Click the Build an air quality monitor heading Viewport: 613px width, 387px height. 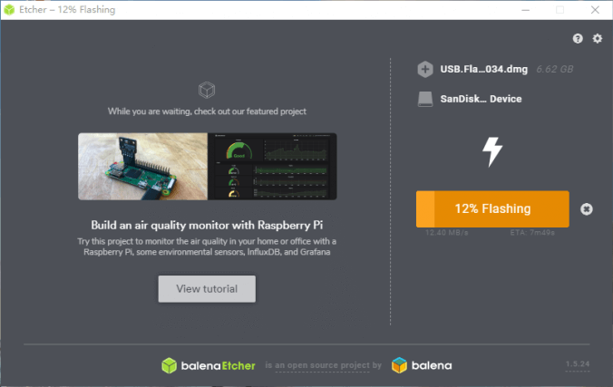pos(207,225)
